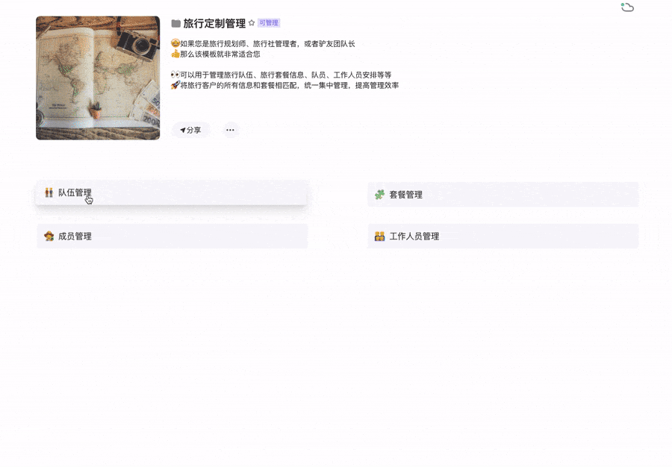Image resolution: width=672 pixels, height=467 pixels.
Task: Open the 套餐管理 card
Action: 503,195
